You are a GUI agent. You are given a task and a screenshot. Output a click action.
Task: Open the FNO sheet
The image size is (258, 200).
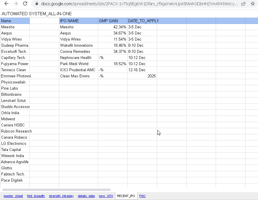[142, 196]
